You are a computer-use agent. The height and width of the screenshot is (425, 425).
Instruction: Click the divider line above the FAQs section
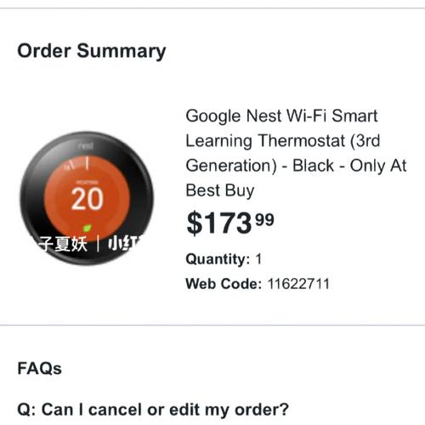click(212, 325)
